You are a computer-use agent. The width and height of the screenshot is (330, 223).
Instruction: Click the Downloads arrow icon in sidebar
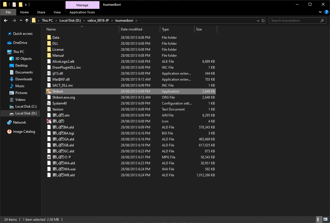(x=12, y=79)
